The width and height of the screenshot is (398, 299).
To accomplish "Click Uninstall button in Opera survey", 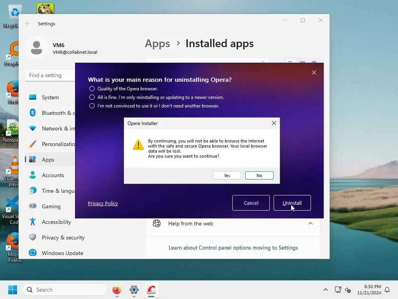I will 292,203.
